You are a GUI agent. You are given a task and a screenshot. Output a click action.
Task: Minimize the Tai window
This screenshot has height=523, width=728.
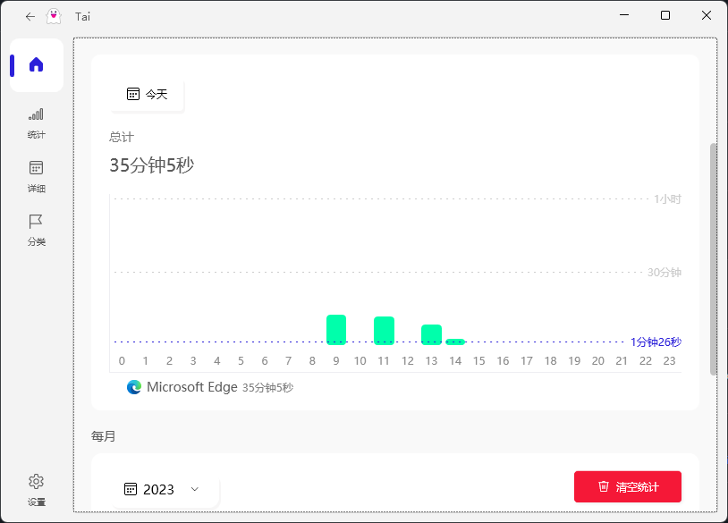tap(624, 15)
